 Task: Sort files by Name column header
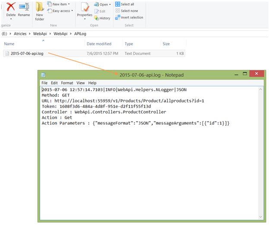[9, 44]
